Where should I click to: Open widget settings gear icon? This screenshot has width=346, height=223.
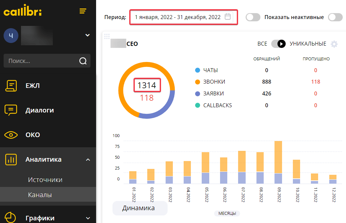tap(334, 44)
